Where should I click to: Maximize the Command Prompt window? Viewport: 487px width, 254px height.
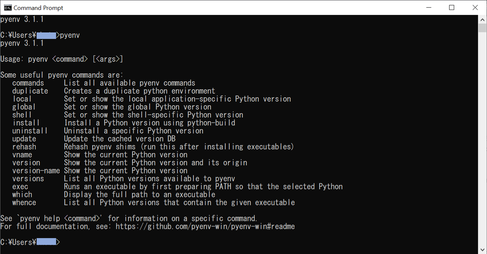(452, 7)
